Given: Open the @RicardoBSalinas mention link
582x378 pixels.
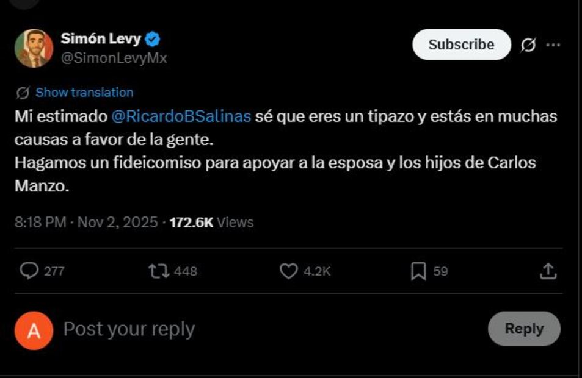Looking at the screenshot, I should pyautogui.click(x=181, y=116).
